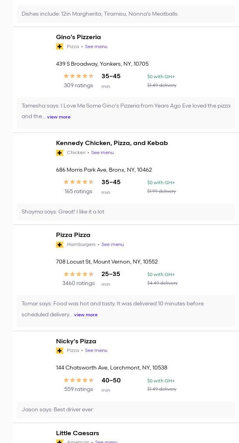Click the GH+ badge icon beside Gino's Pizzeria

(x=60, y=47)
